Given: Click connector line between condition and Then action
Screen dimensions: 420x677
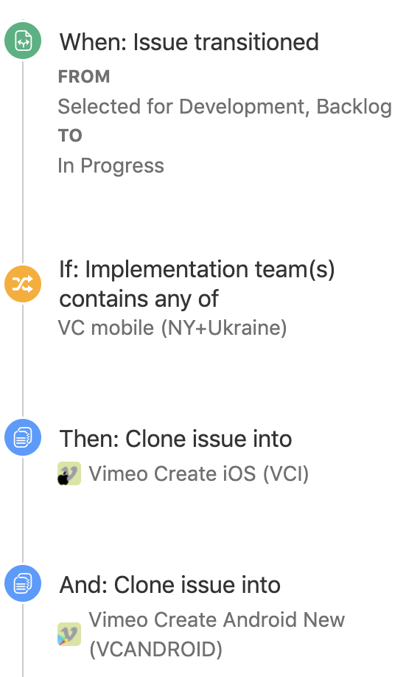Looking at the screenshot, I should click(23, 361).
